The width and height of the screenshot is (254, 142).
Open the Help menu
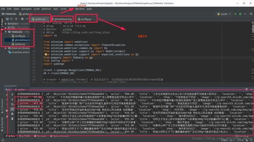[89, 9]
